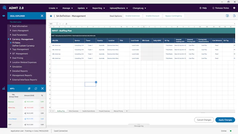Click Cancel Changes button
The image size is (238, 134).
pos(204,120)
